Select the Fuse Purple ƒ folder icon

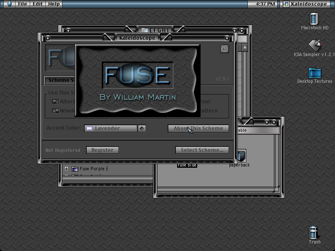(75, 169)
